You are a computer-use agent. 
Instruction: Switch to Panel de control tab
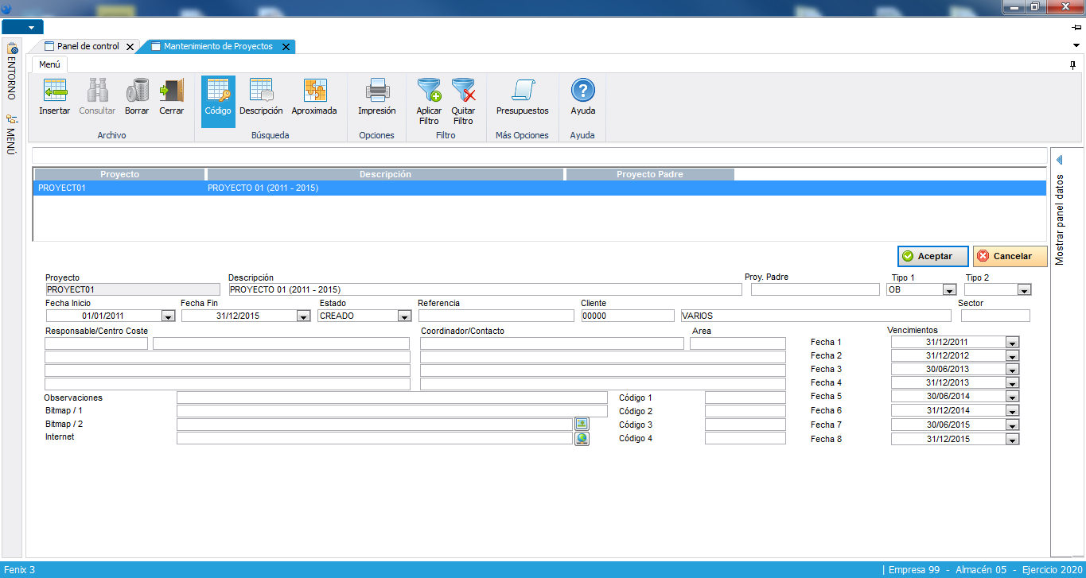pyautogui.click(x=88, y=47)
